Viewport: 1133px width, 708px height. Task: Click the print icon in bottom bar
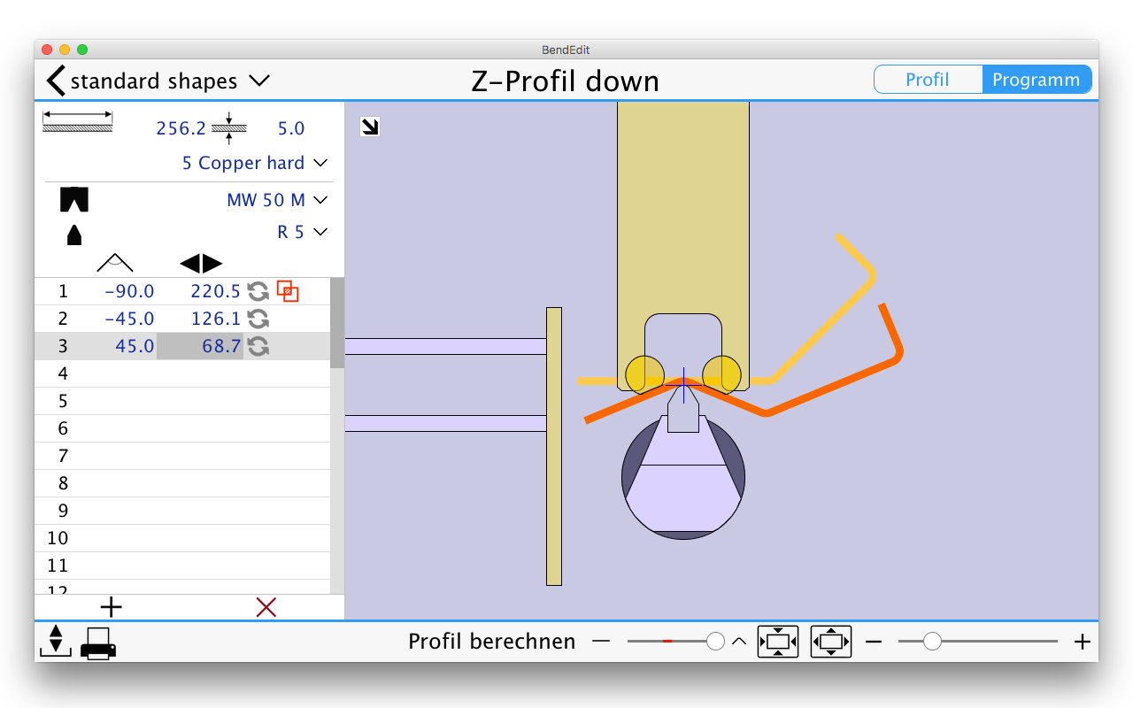(x=98, y=643)
